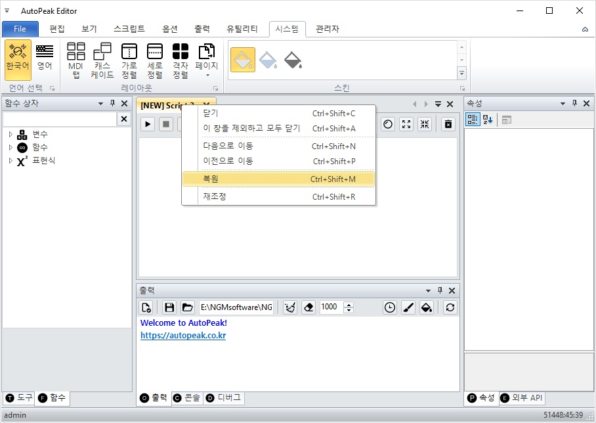This screenshot has height=423, width=596.
Task: Open 함수 상자 panel options dropdown
Action: tap(100, 104)
